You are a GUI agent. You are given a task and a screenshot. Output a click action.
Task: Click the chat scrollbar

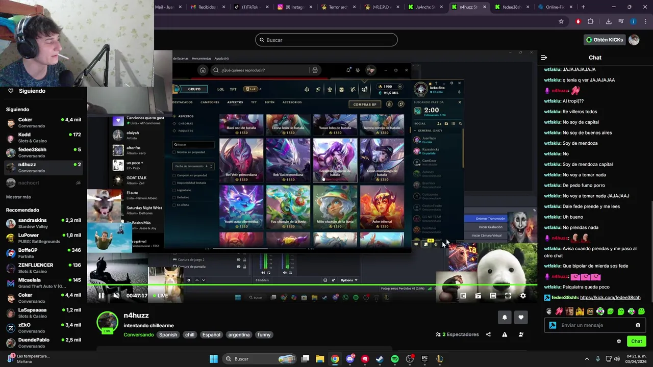(x=651, y=251)
